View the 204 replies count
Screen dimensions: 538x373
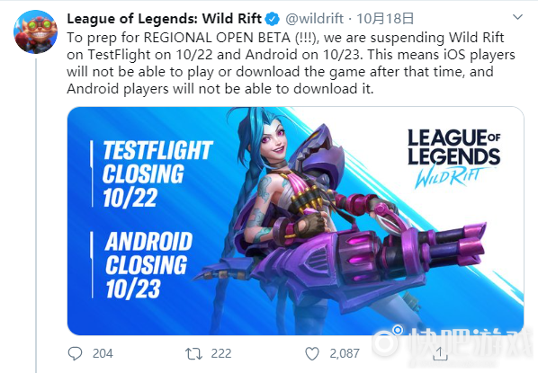point(103,353)
